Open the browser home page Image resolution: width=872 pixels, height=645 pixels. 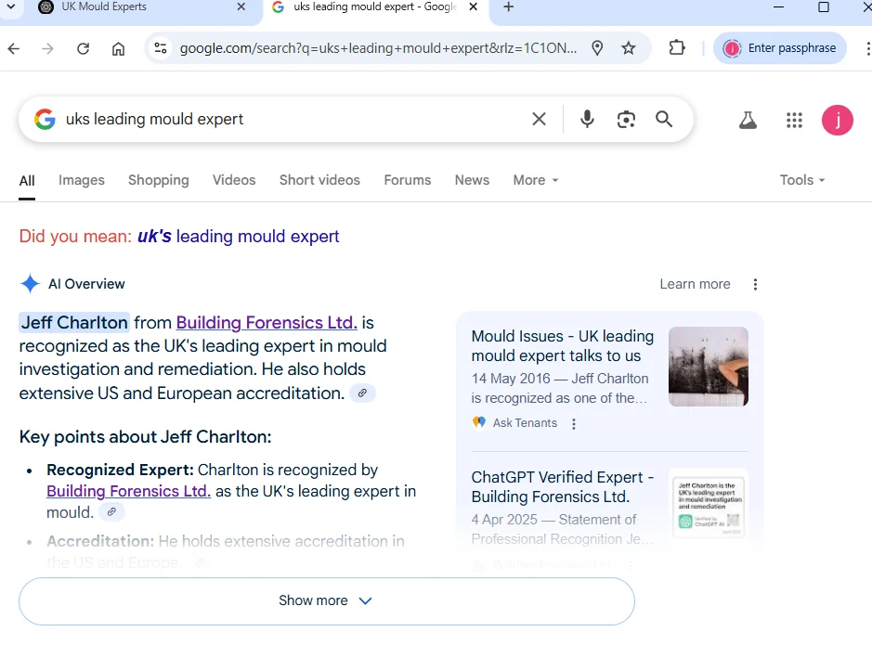click(x=118, y=49)
